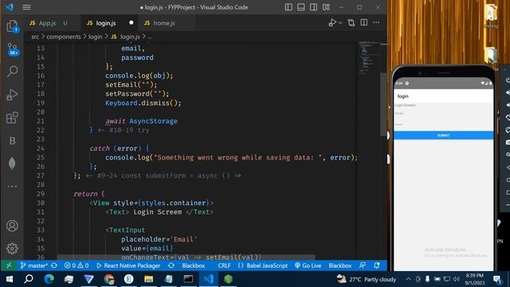Image resolution: width=510 pixels, height=287 pixels.
Task: Focus Email field in emulator login screen
Action: pos(443,113)
